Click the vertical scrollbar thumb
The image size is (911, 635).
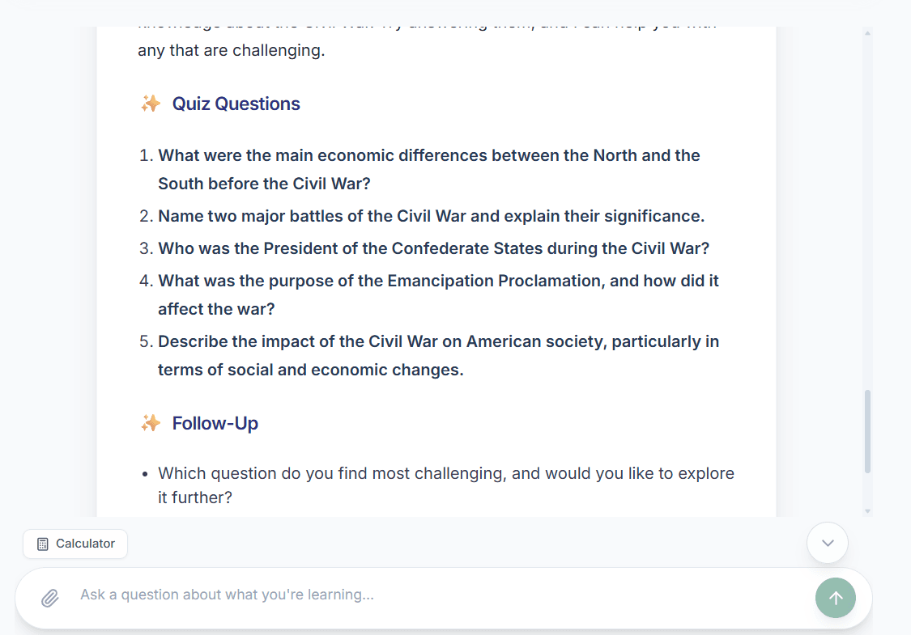(867, 431)
